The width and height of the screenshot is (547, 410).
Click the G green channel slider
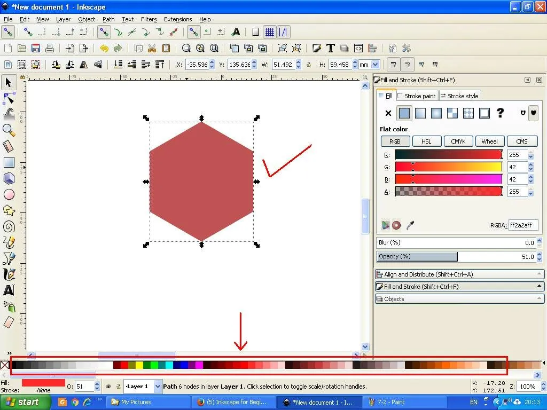pos(448,167)
